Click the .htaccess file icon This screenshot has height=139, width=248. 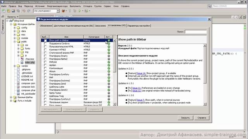click(22, 59)
